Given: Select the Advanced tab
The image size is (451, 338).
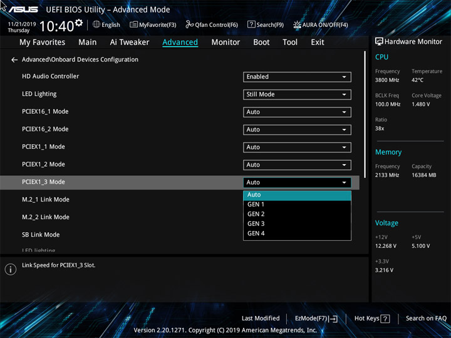Looking at the screenshot, I should tap(180, 43).
